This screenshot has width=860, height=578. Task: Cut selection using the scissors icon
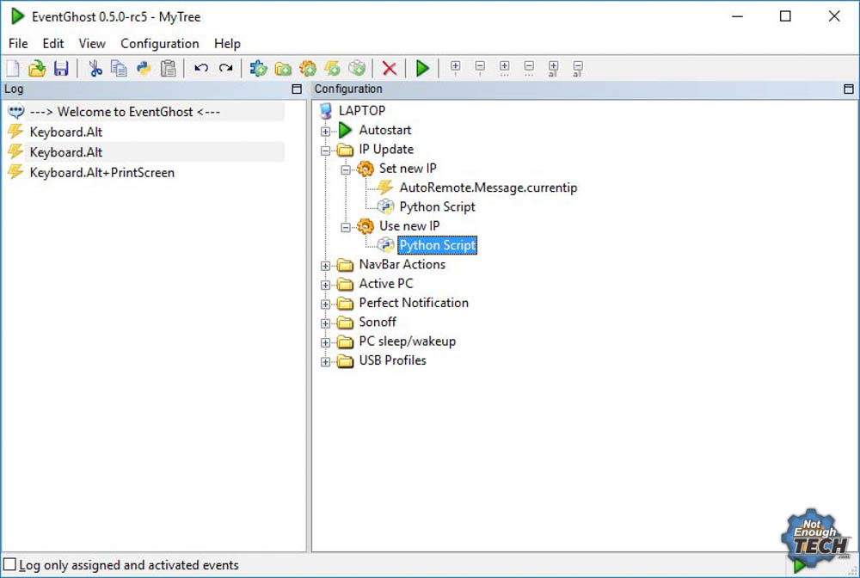(x=95, y=69)
